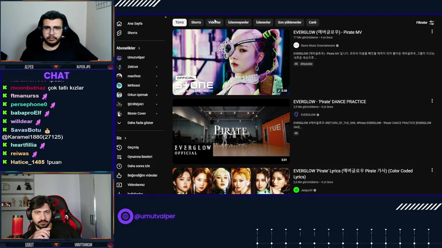Select İzlenenler filter chip

[263, 22]
